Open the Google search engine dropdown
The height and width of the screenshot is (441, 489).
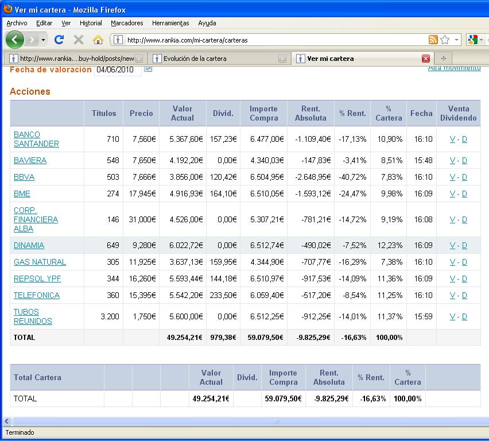[481, 40]
